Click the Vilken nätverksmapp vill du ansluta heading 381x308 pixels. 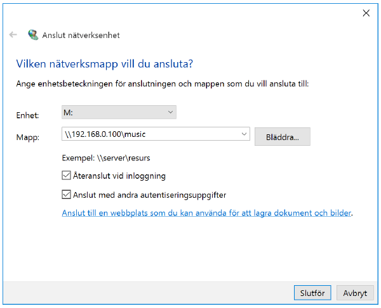105,64
